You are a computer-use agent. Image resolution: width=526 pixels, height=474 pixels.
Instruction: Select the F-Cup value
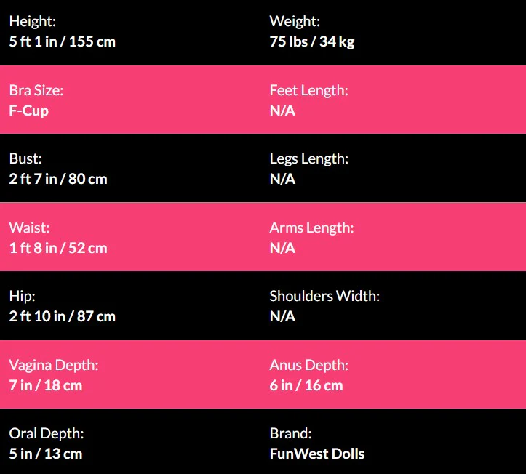point(29,111)
